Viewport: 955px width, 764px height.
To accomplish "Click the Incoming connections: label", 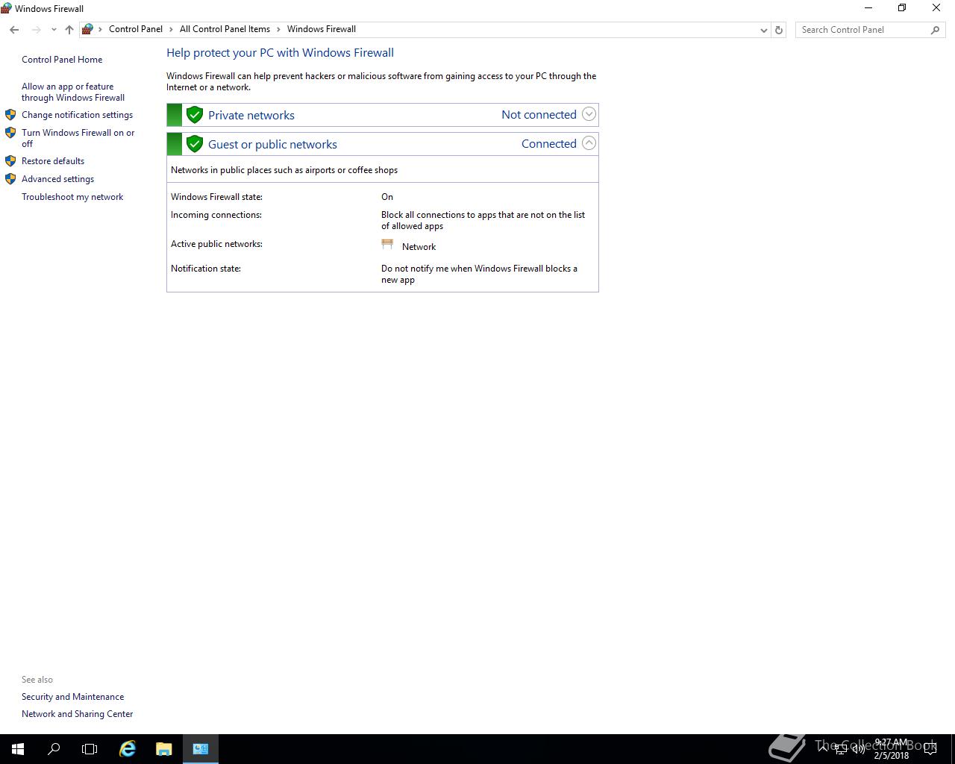I will pos(216,215).
